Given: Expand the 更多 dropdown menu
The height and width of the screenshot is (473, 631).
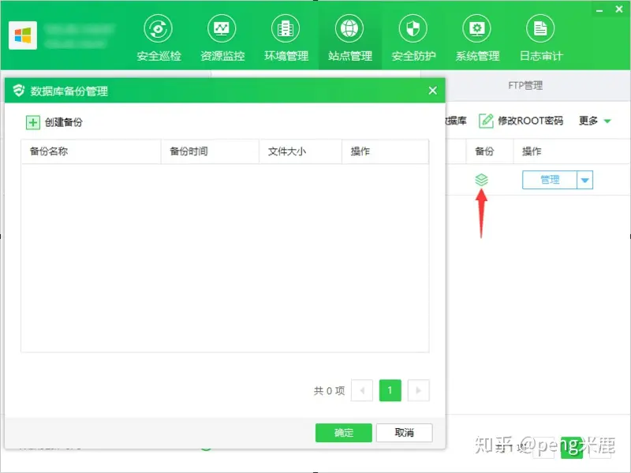Looking at the screenshot, I should click(595, 121).
